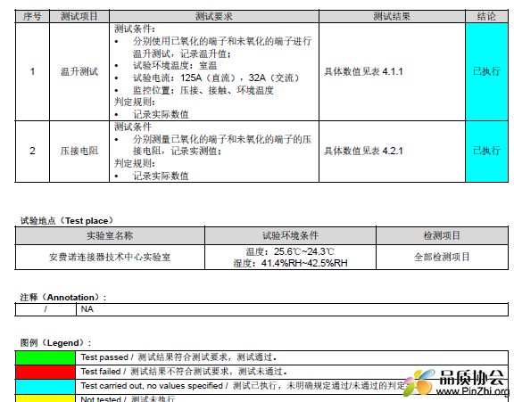Click the 测试结果 column header
The width and height of the screenshot is (514, 402).
pos(392,16)
